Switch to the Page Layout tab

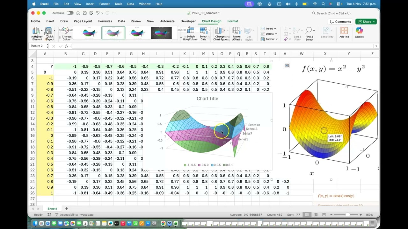click(83, 21)
